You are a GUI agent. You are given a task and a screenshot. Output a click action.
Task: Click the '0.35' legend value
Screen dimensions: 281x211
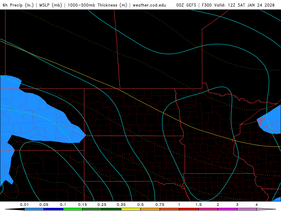(121, 205)
